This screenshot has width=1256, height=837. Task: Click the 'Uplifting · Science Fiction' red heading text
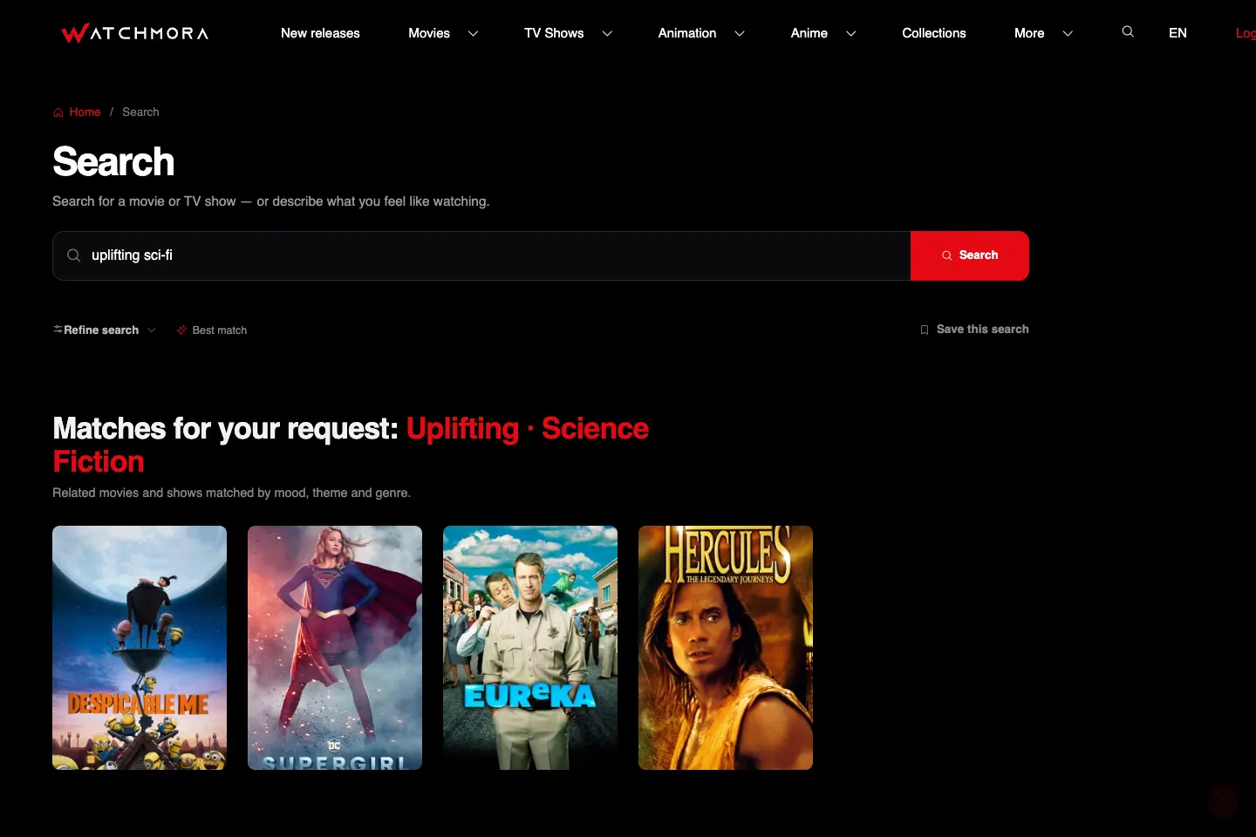(x=351, y=445)
